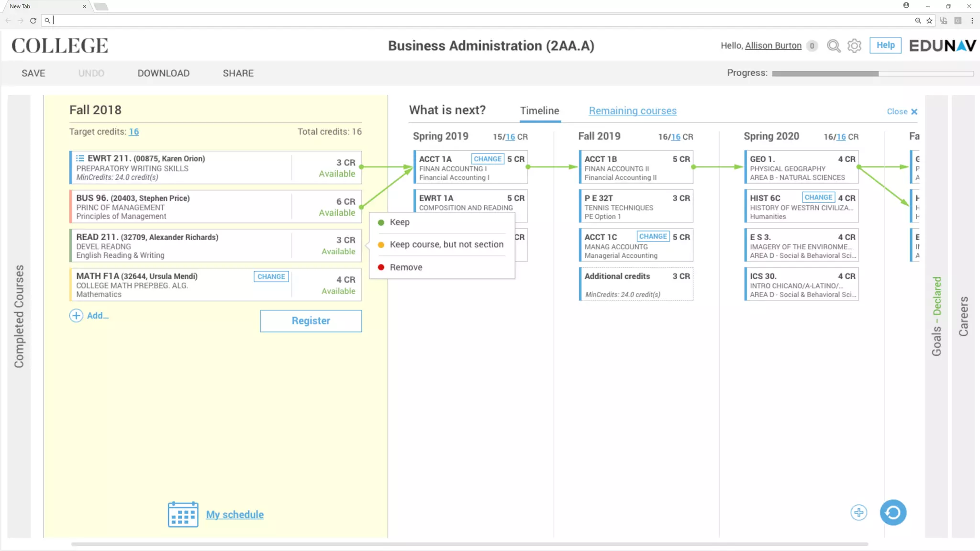
Task: Select the Remove option
Action: pyautogui.click(x=405, y=267)
